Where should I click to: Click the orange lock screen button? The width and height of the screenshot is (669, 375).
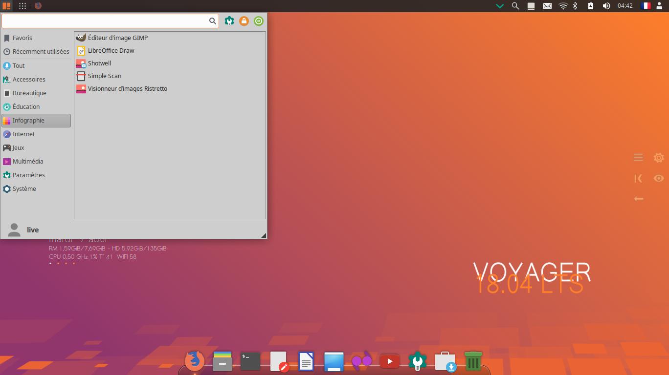[x=244, y=21]
